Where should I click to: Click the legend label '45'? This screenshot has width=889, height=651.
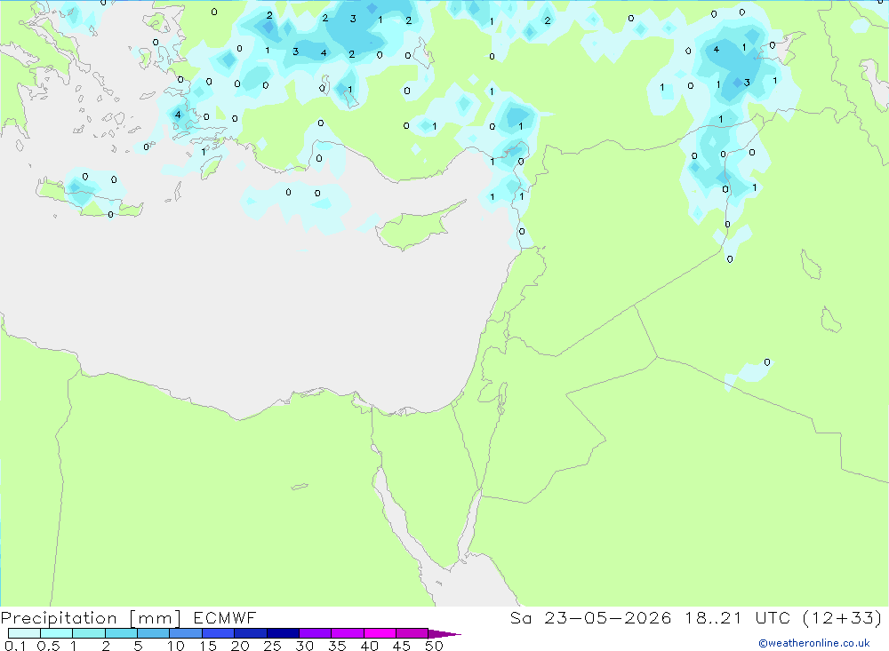[x=402, y=646]
